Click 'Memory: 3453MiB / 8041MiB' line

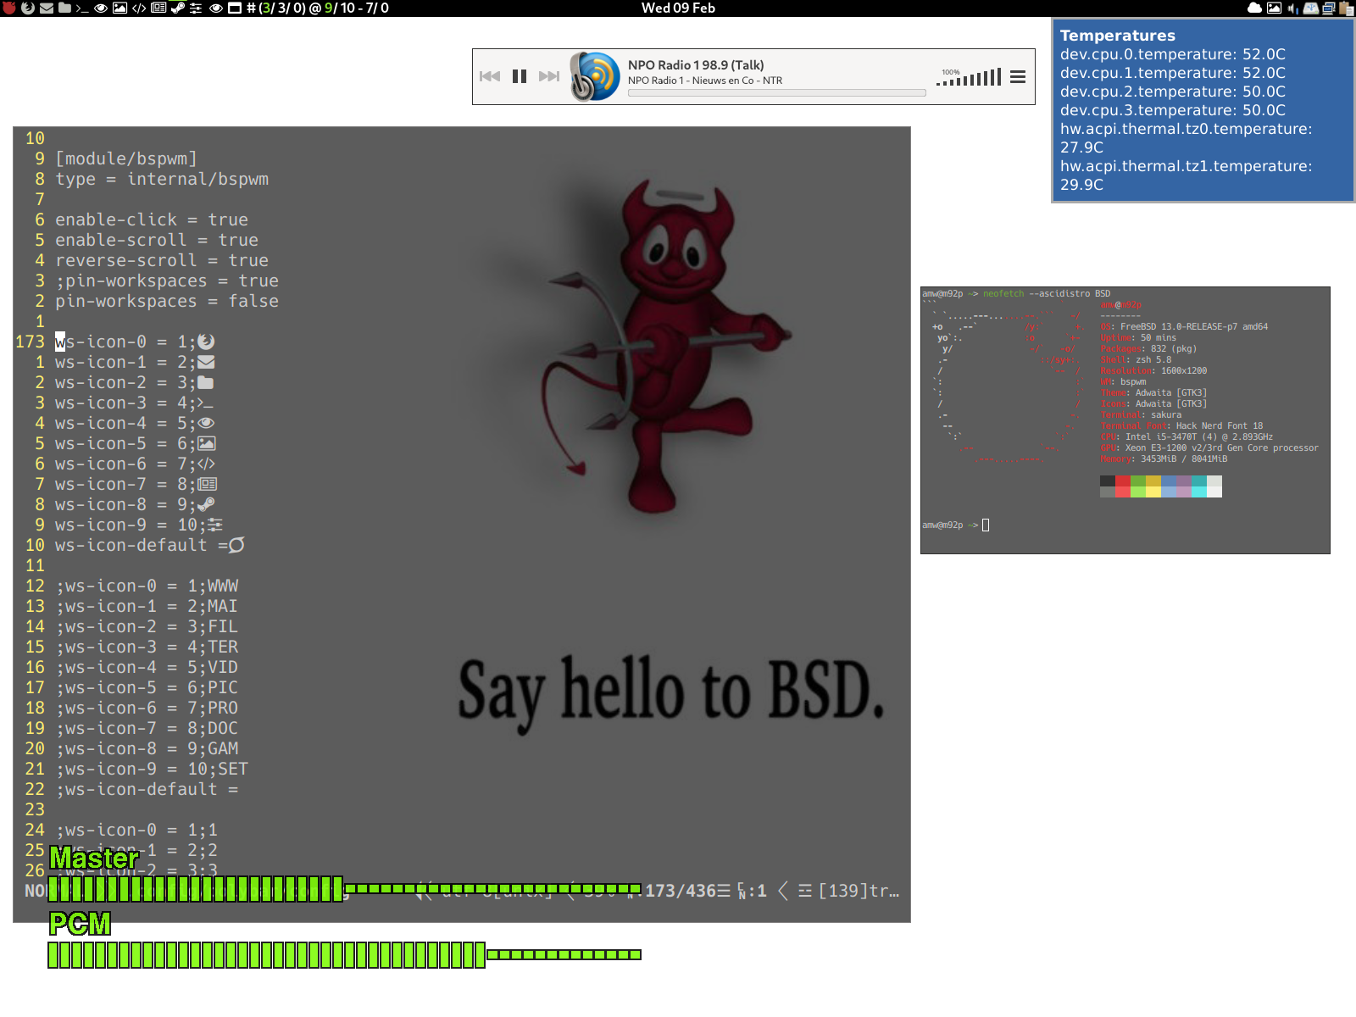click(1164, 458)
